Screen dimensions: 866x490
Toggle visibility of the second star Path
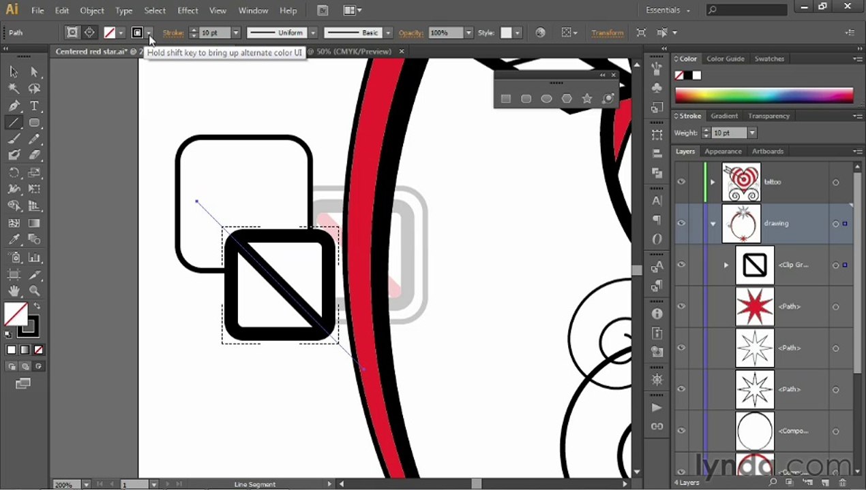(681, 348)
